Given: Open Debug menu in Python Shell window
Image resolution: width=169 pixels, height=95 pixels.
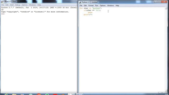Looking at the screenshot, I should pyautogui.click(x=18, y=5).
